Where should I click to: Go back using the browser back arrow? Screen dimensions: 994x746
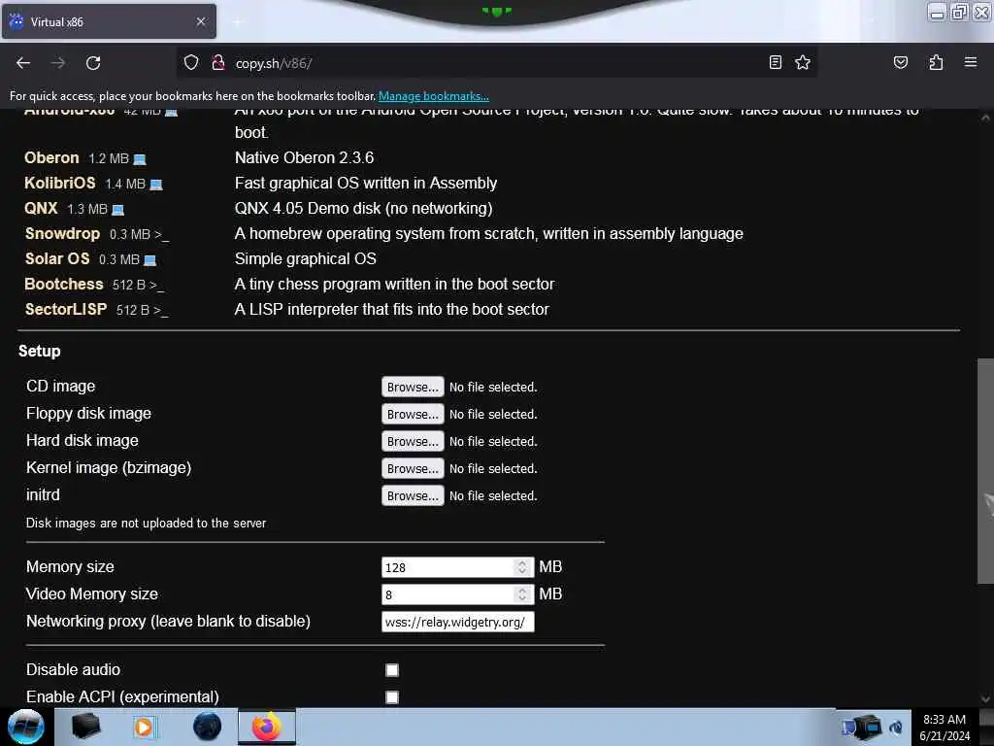(23, 63)
